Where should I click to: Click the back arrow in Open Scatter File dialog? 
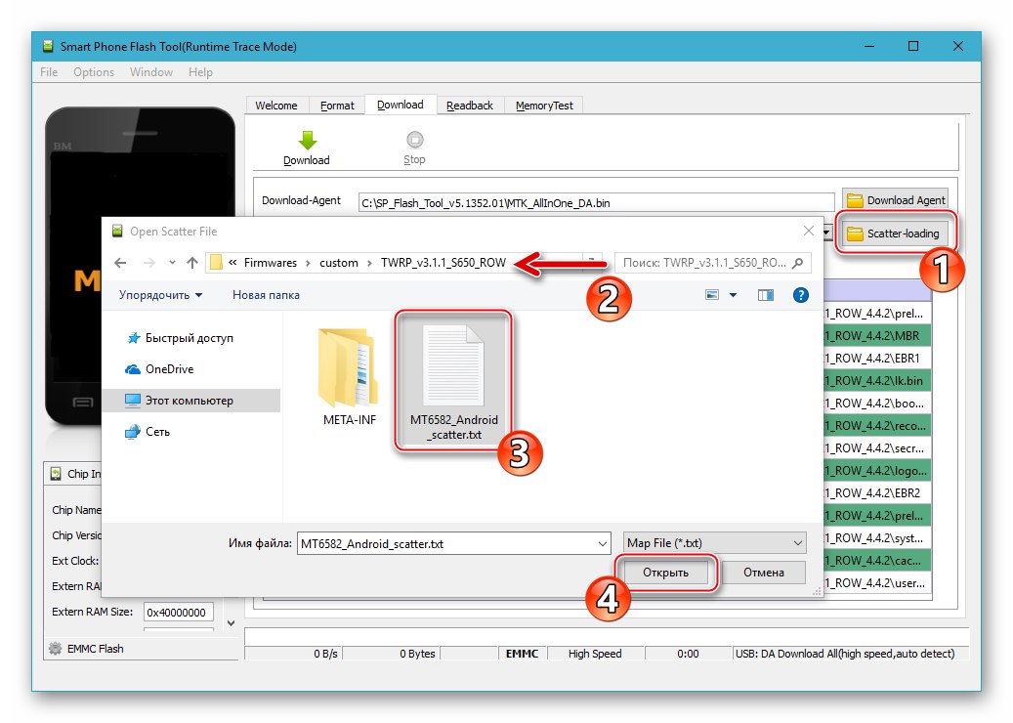point(120,263)
